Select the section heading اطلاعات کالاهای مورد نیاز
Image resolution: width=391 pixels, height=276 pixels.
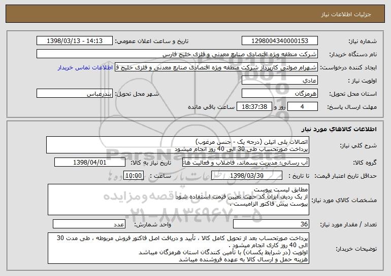(339, 129)
